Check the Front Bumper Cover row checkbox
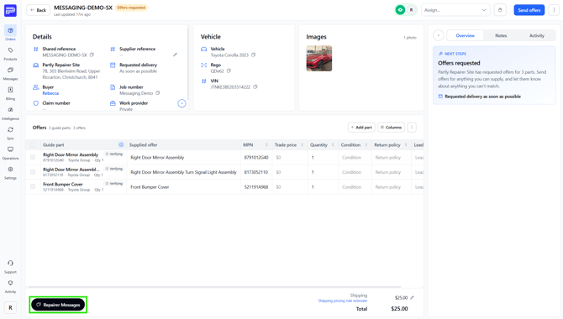Screen dimensions: 563x319 [33, 186]
